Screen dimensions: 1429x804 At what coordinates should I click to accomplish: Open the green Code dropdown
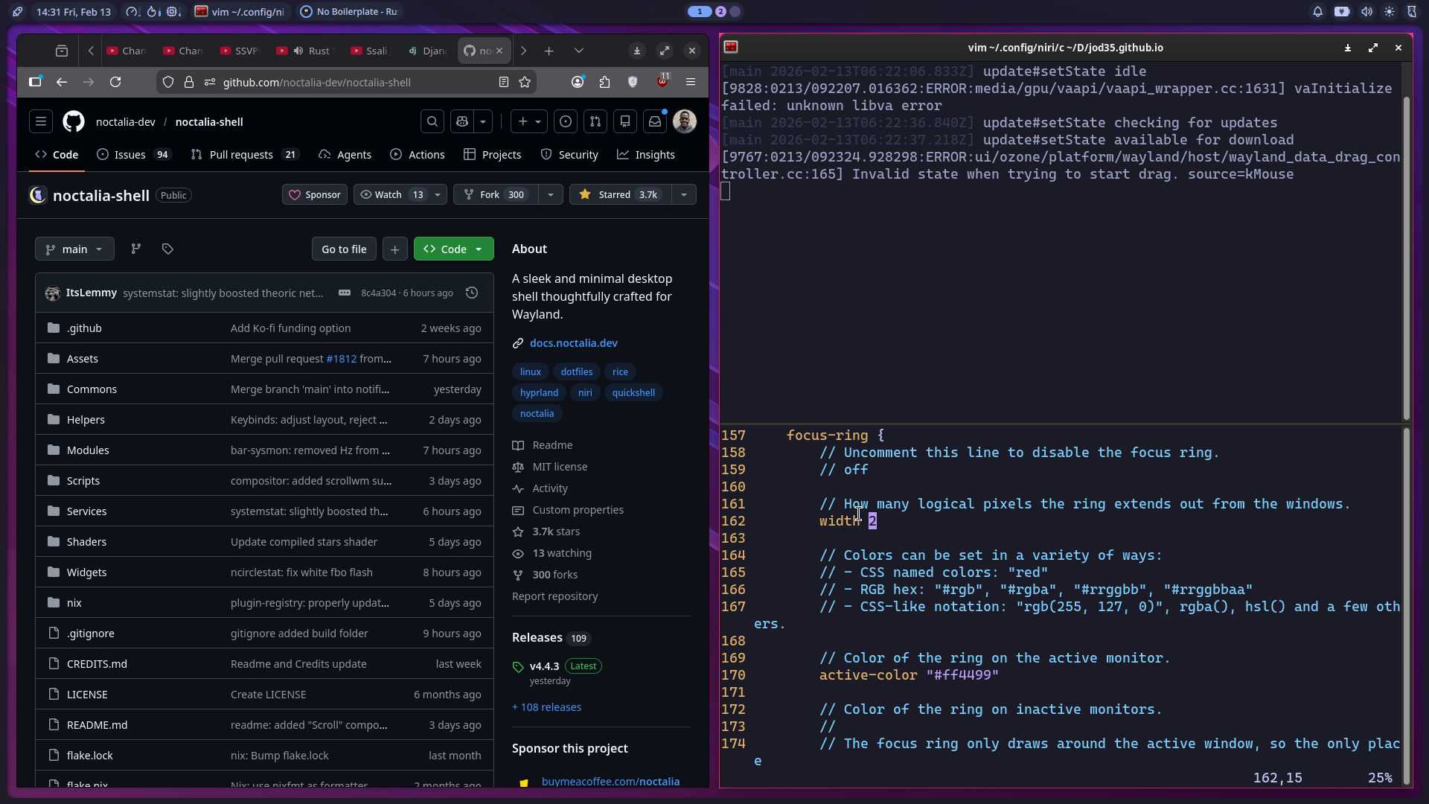(453, 249)
